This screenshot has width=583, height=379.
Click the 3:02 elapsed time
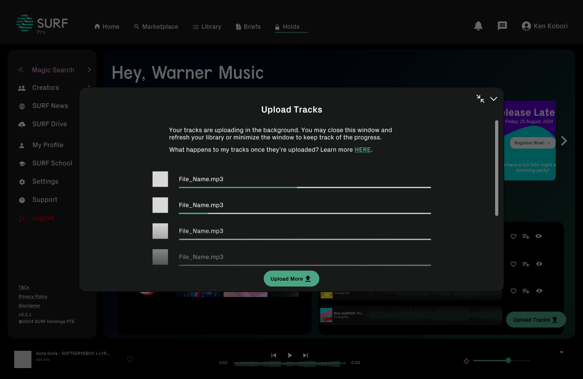[x=223, y=363]
